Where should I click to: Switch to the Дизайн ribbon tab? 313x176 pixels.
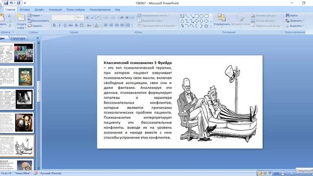(x=39, y=9)
